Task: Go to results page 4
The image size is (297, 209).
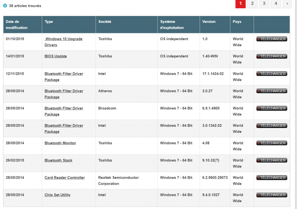Action: [276, 4]
